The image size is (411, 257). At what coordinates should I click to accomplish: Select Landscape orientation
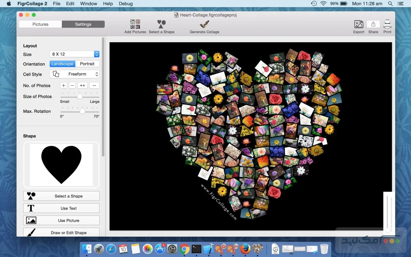coord(62,64)
